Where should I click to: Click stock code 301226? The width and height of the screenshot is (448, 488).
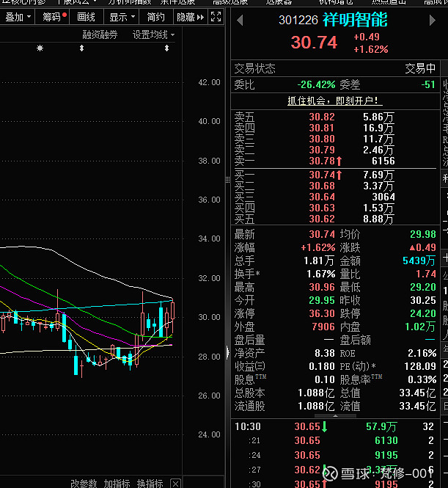(x=298, y=21)
